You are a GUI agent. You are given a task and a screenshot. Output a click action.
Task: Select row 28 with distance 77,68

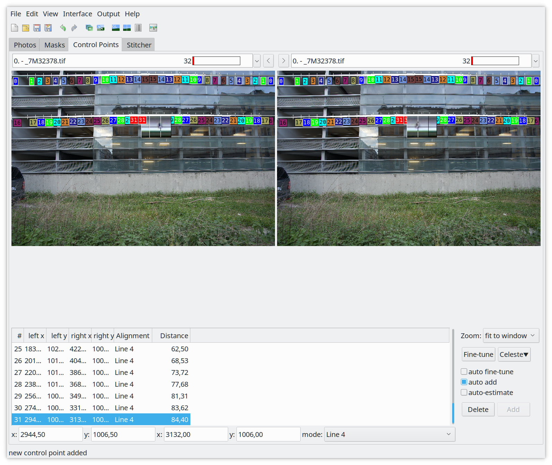coord(101,384)
